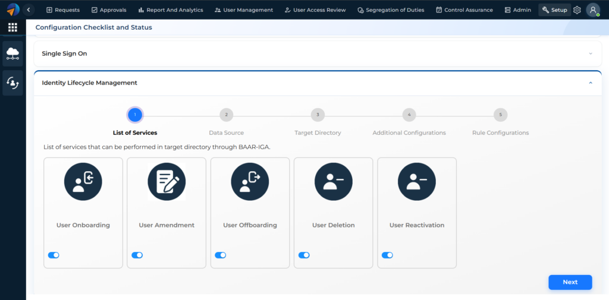This screenshot has height=300, width=609.
Task: Toggle the User Onboarding switch
Action: tap(54, 255)
